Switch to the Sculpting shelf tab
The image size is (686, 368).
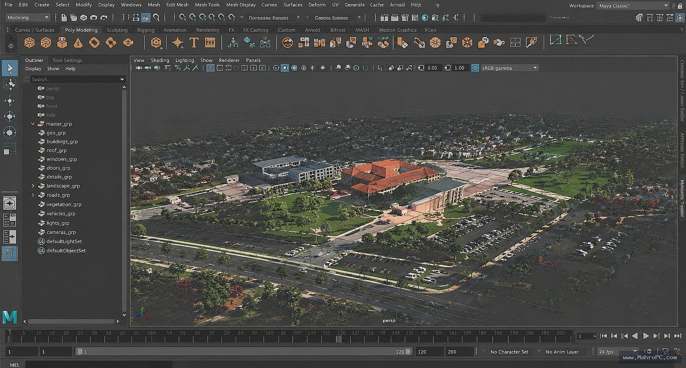click(x=117, y=30)
